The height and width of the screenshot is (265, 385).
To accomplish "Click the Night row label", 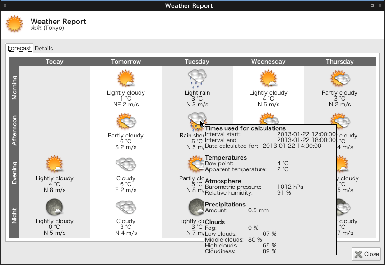I will pyautogui.click(x=14, y=215).
